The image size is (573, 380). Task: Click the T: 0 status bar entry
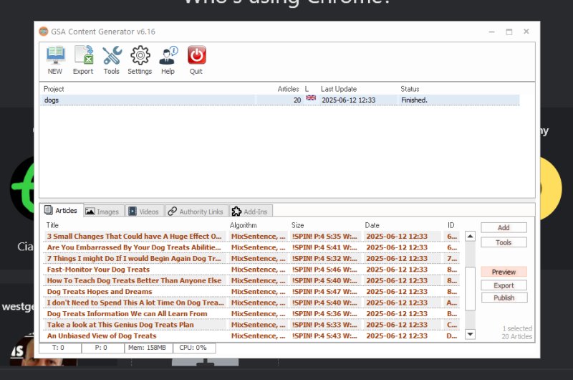click(x=59, y=348)
